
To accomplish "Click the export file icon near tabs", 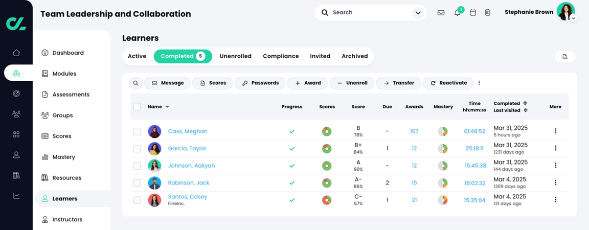I will [x=565, y=57].
